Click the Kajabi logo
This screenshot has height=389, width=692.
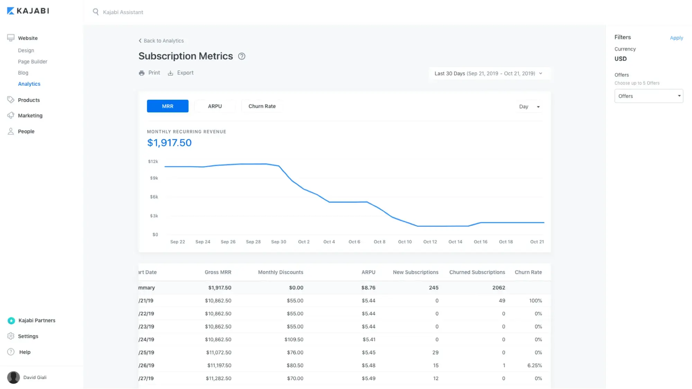tap(27, 11)
